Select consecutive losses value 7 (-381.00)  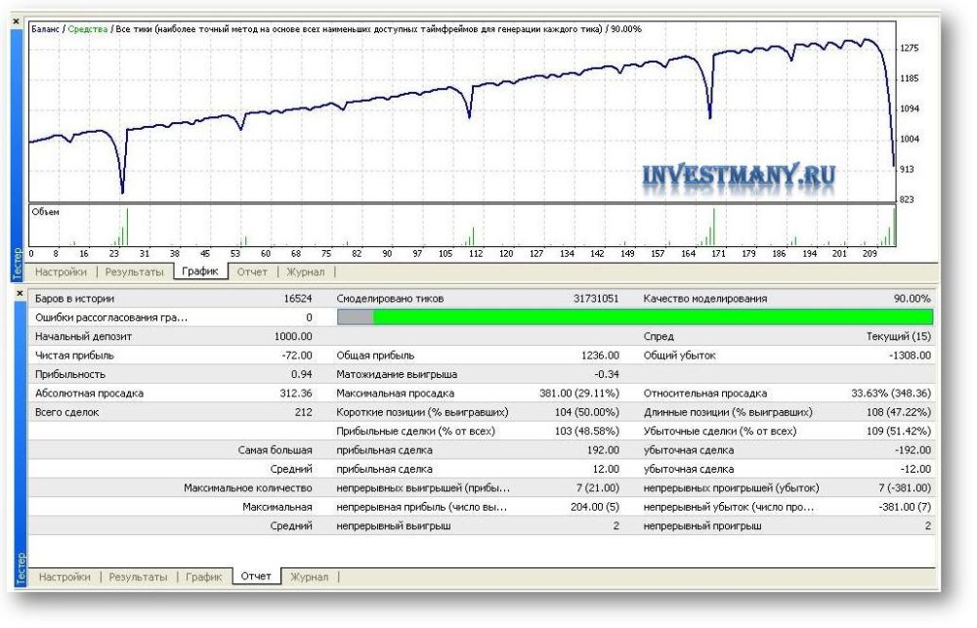905,487
